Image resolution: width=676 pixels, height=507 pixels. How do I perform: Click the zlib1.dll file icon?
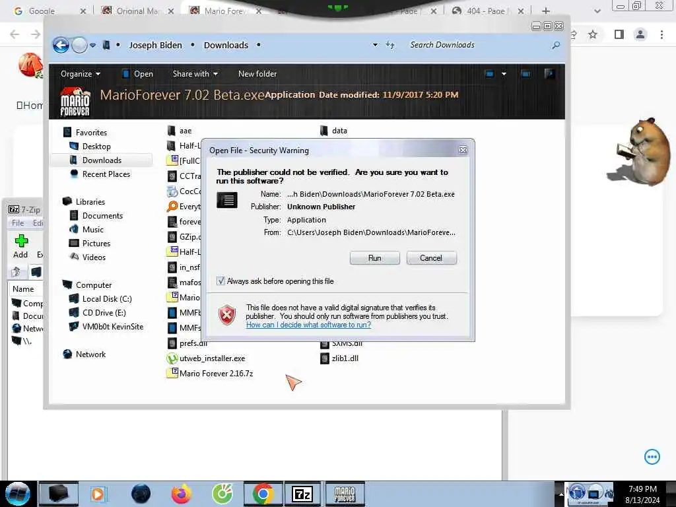325,358
